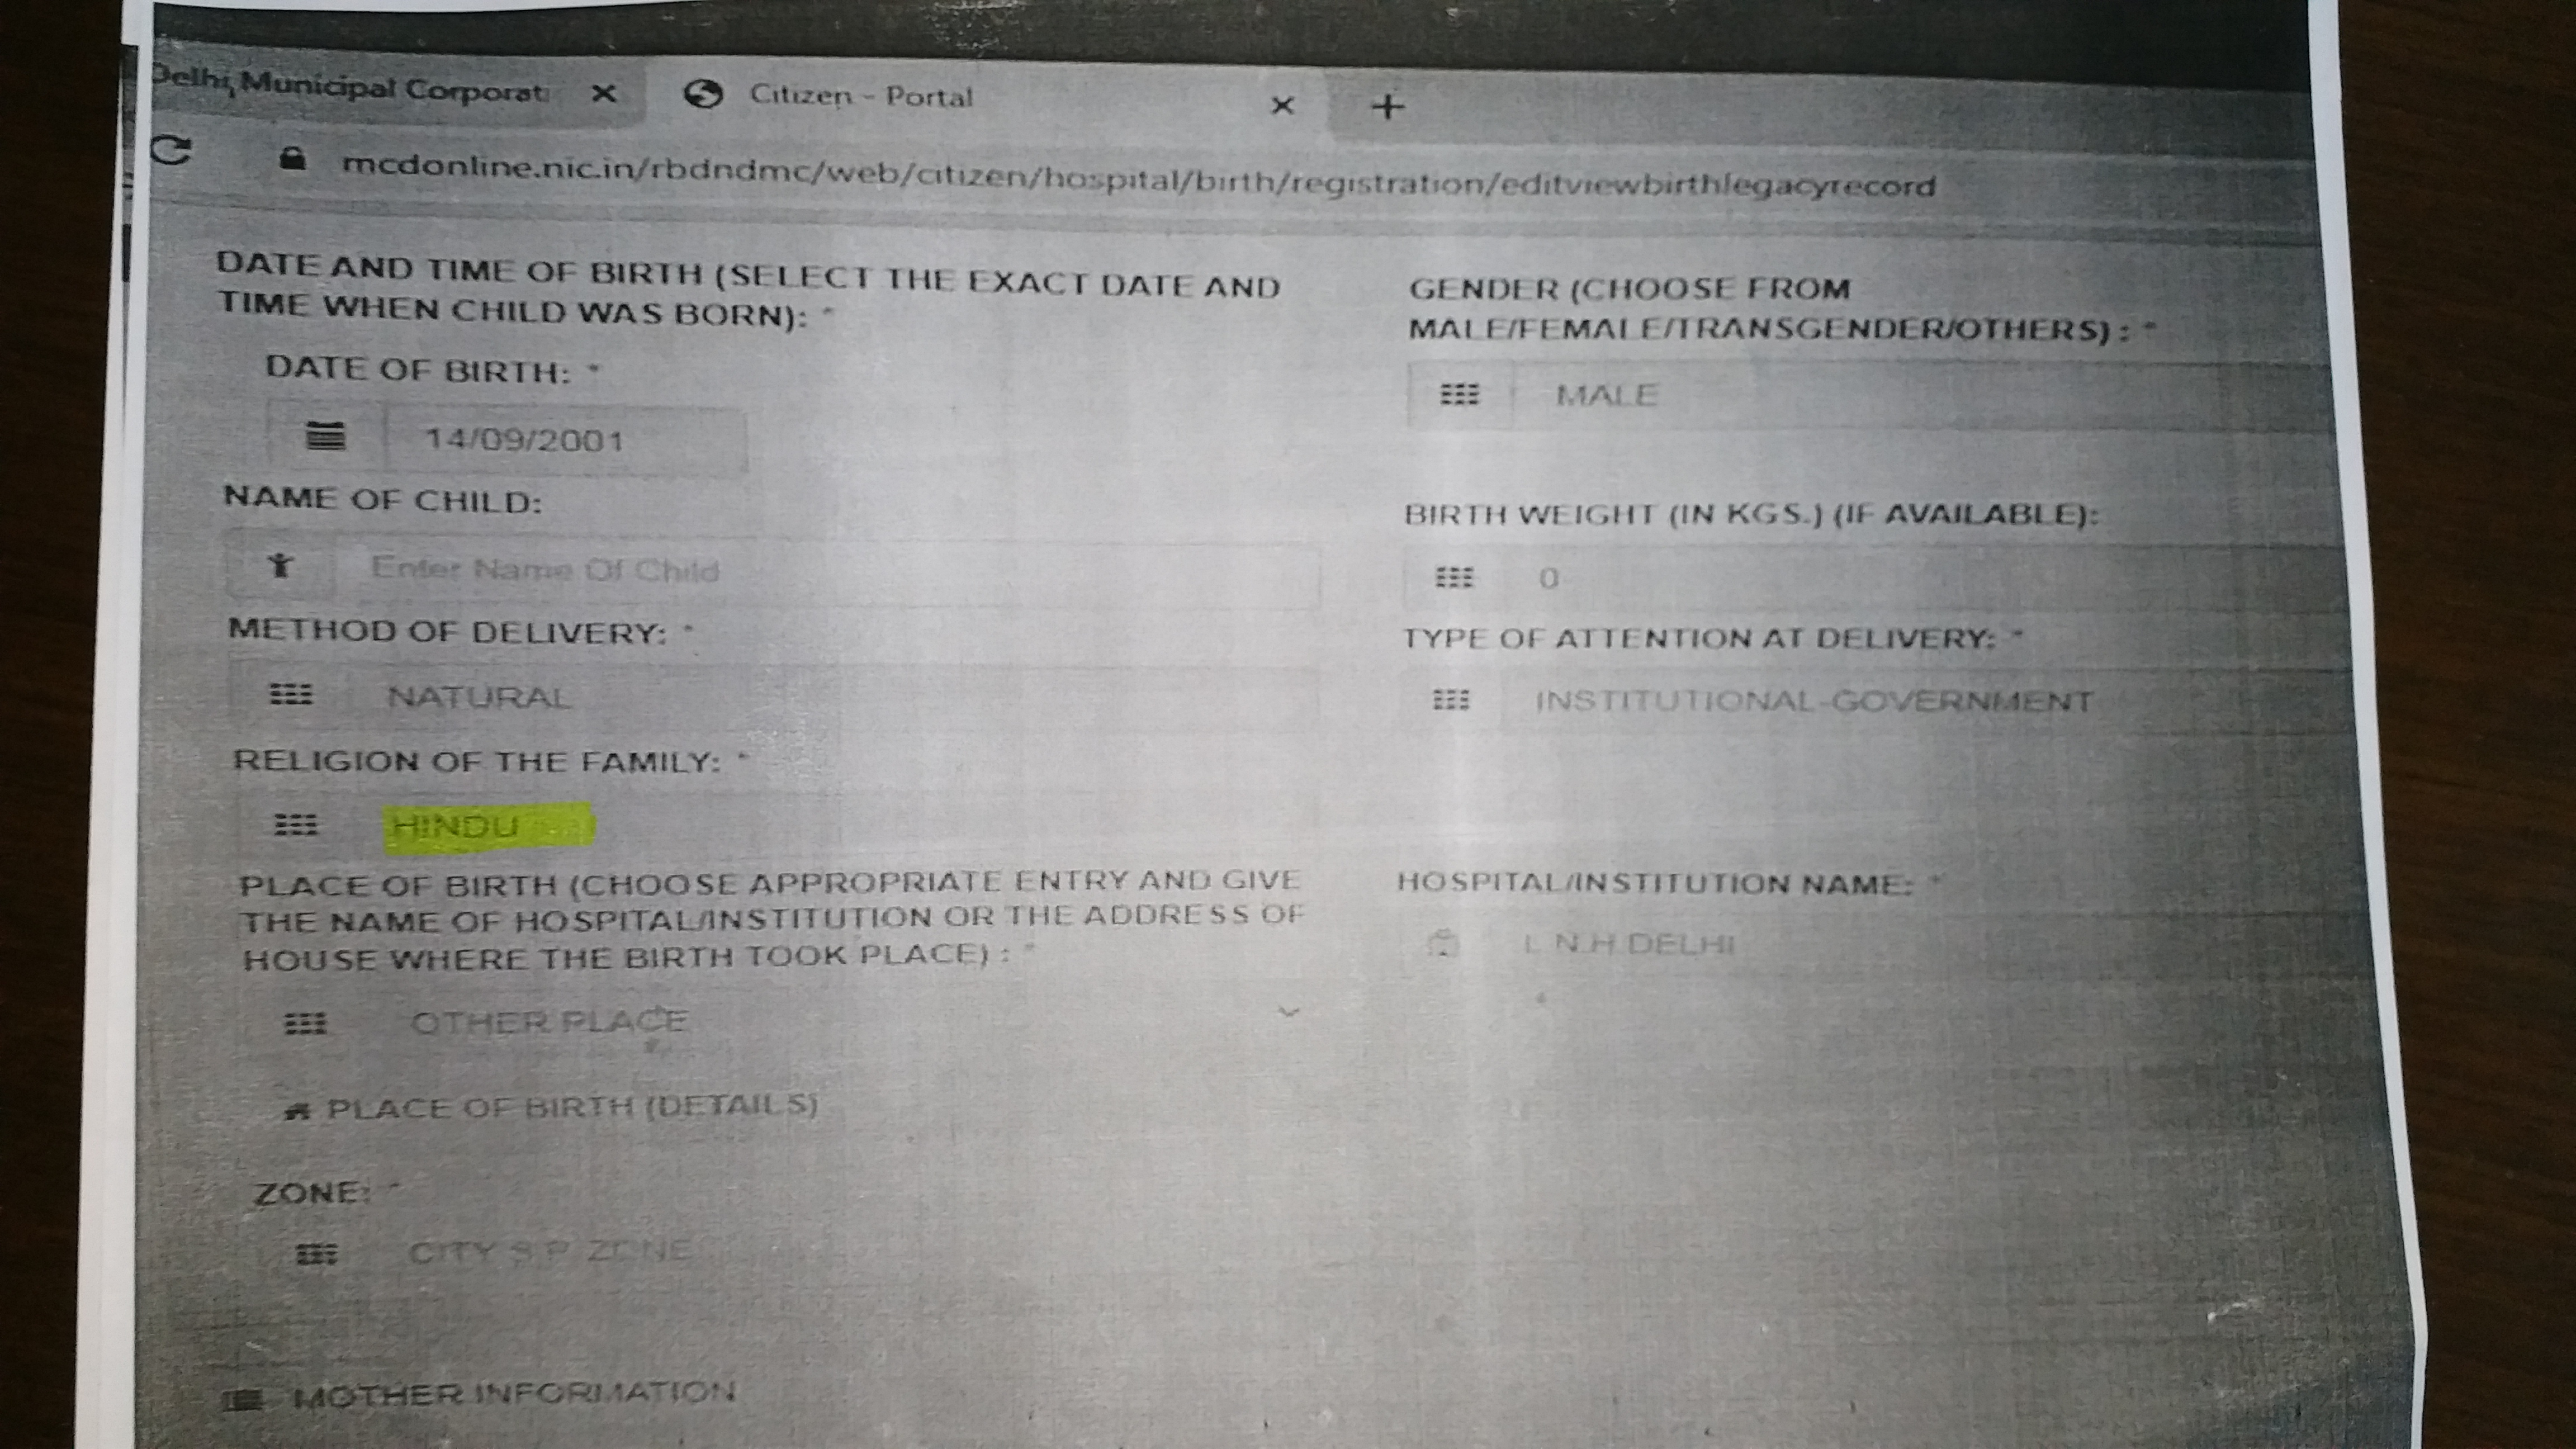The height and width of the screenshot is (1449, 2576).
Task: Click the grid icon beside OTHER PLACE
Action: (305, 1023)
